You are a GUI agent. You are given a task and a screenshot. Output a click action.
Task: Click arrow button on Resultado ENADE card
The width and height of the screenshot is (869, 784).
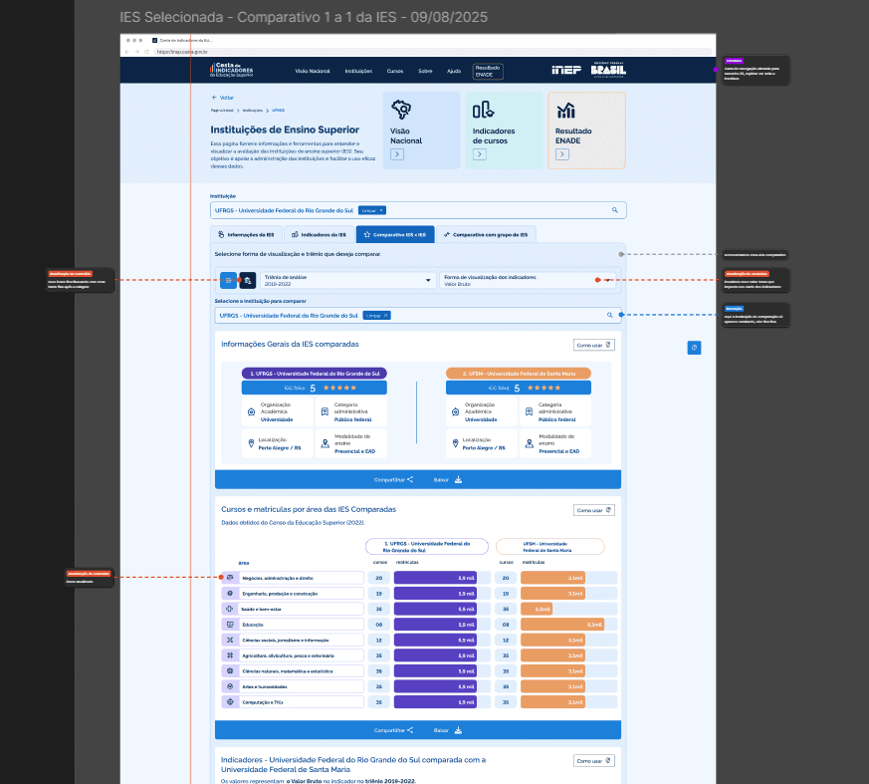pyautogui.click(x=562, y=154)
